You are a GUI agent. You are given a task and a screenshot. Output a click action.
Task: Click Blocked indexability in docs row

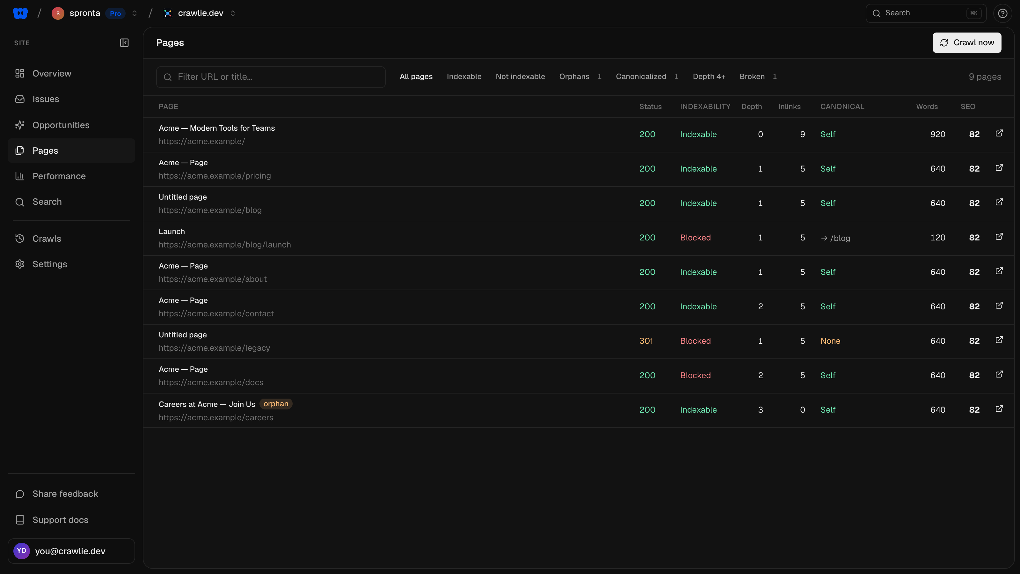tap(695, 375)
